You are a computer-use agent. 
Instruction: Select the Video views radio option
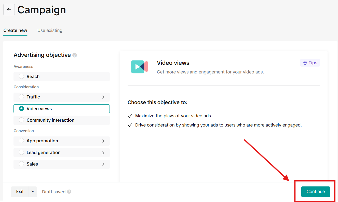coord(21,109)
